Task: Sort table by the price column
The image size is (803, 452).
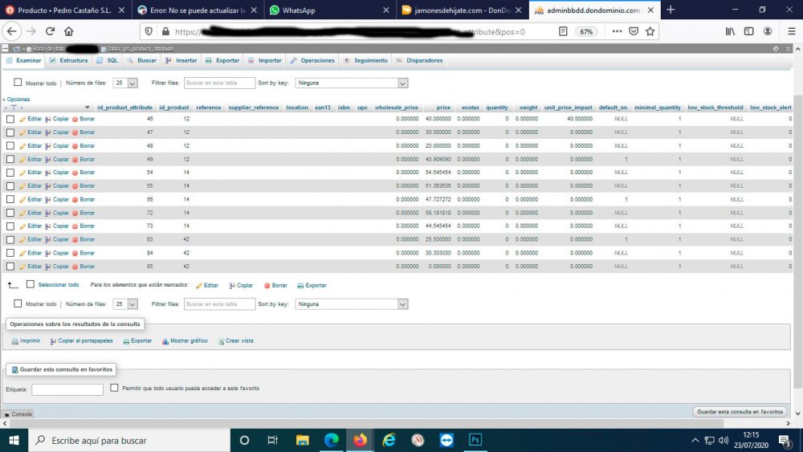Action: (x=443, y=108)
